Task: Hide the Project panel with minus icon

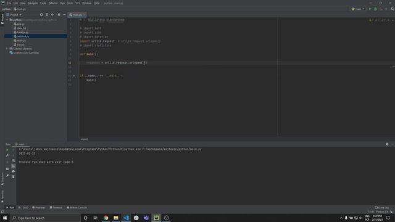Action: [x=64, y=15]
